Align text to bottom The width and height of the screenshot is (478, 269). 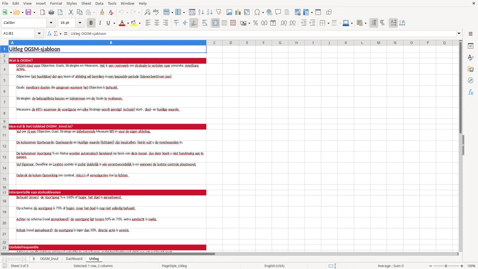click(194, 23)
